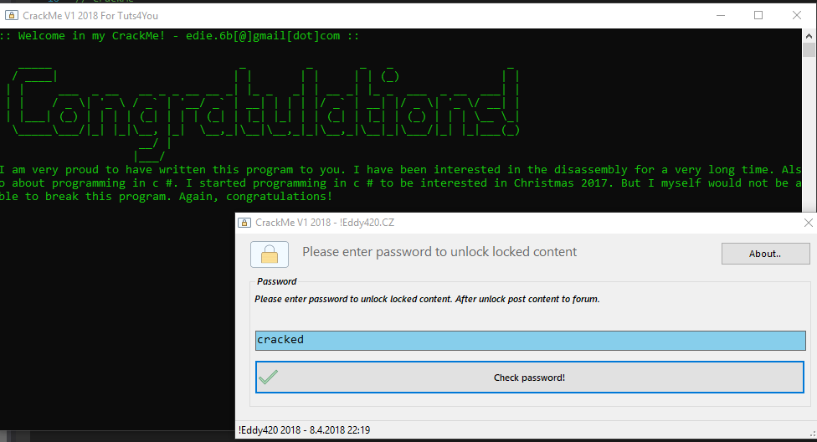The width and height of the screenshot is (817, 442).
Task: Close the CrackMe password dialog
Action: 807,223
